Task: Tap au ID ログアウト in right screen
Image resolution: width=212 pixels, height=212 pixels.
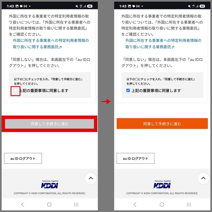Action: [x=135, y=158]
